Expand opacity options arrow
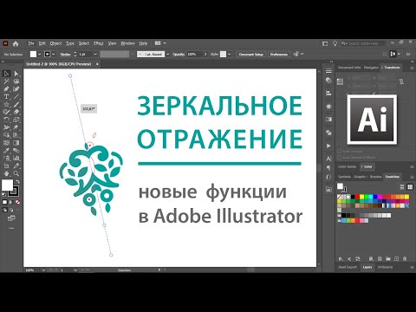Viewport: 416px width, 312px height. pyautogui.click(x=205, y=54)
